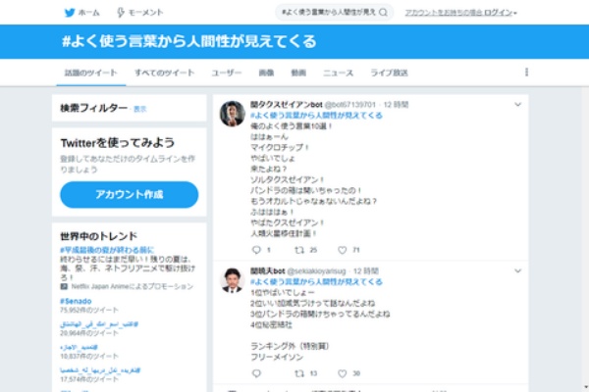Click the hashtag link in first tweet

[316, 116]
